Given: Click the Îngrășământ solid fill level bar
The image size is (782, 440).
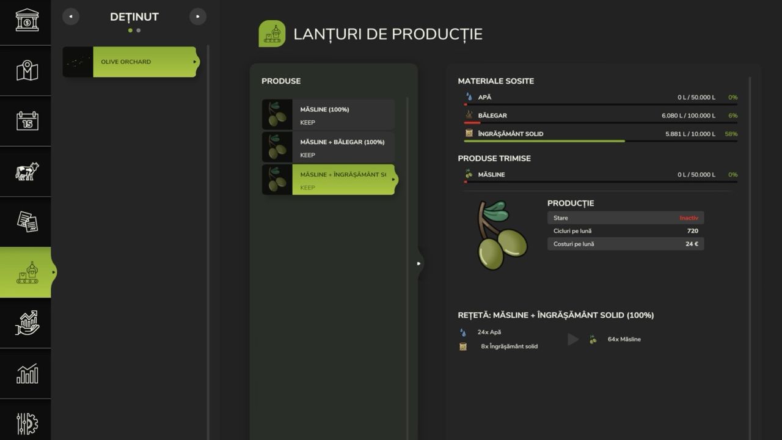Looking at the screenshot, I should (x=600, y=141).
